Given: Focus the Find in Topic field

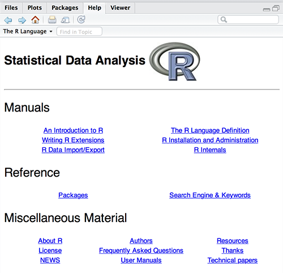Looking at the screenshot, I should click(x=79, y=32).
